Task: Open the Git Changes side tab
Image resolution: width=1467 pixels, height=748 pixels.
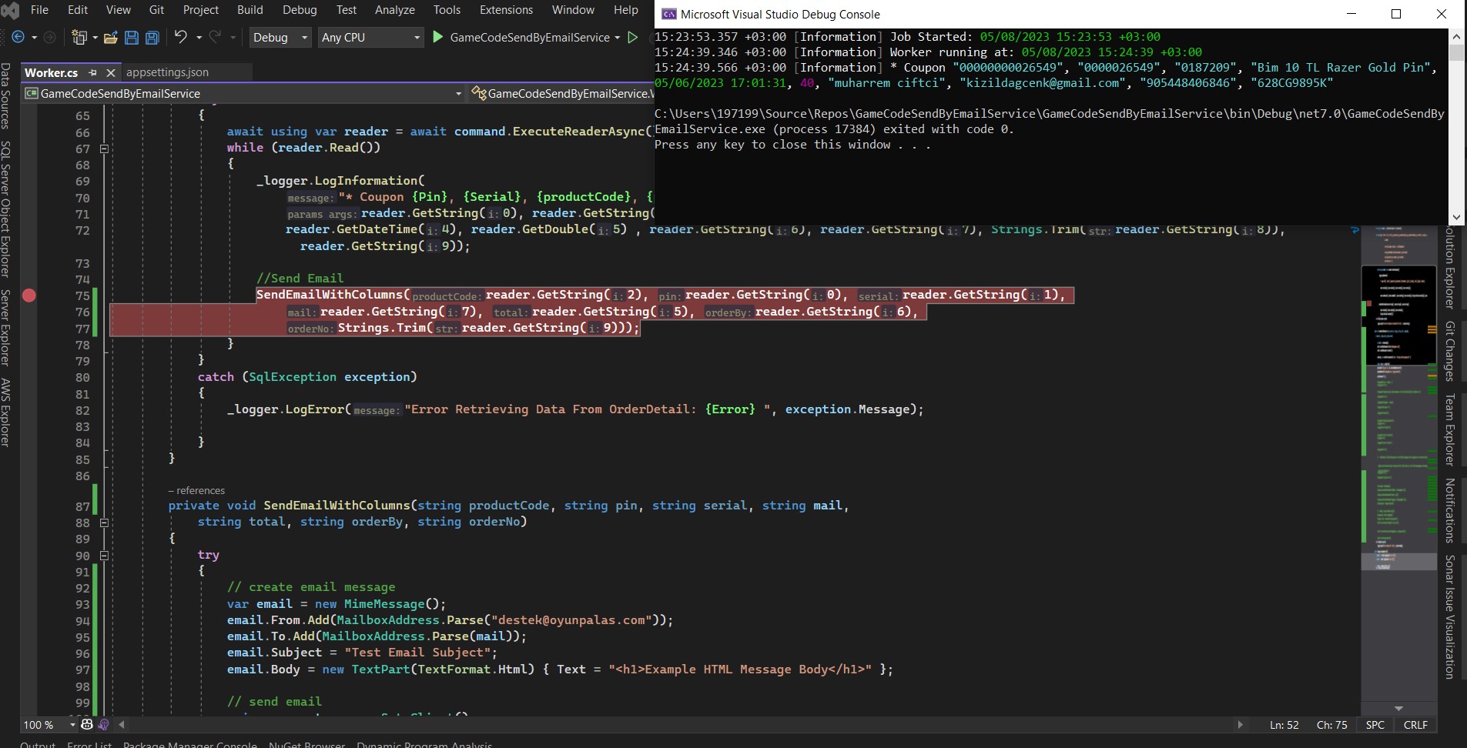Action: (1450, 351)
